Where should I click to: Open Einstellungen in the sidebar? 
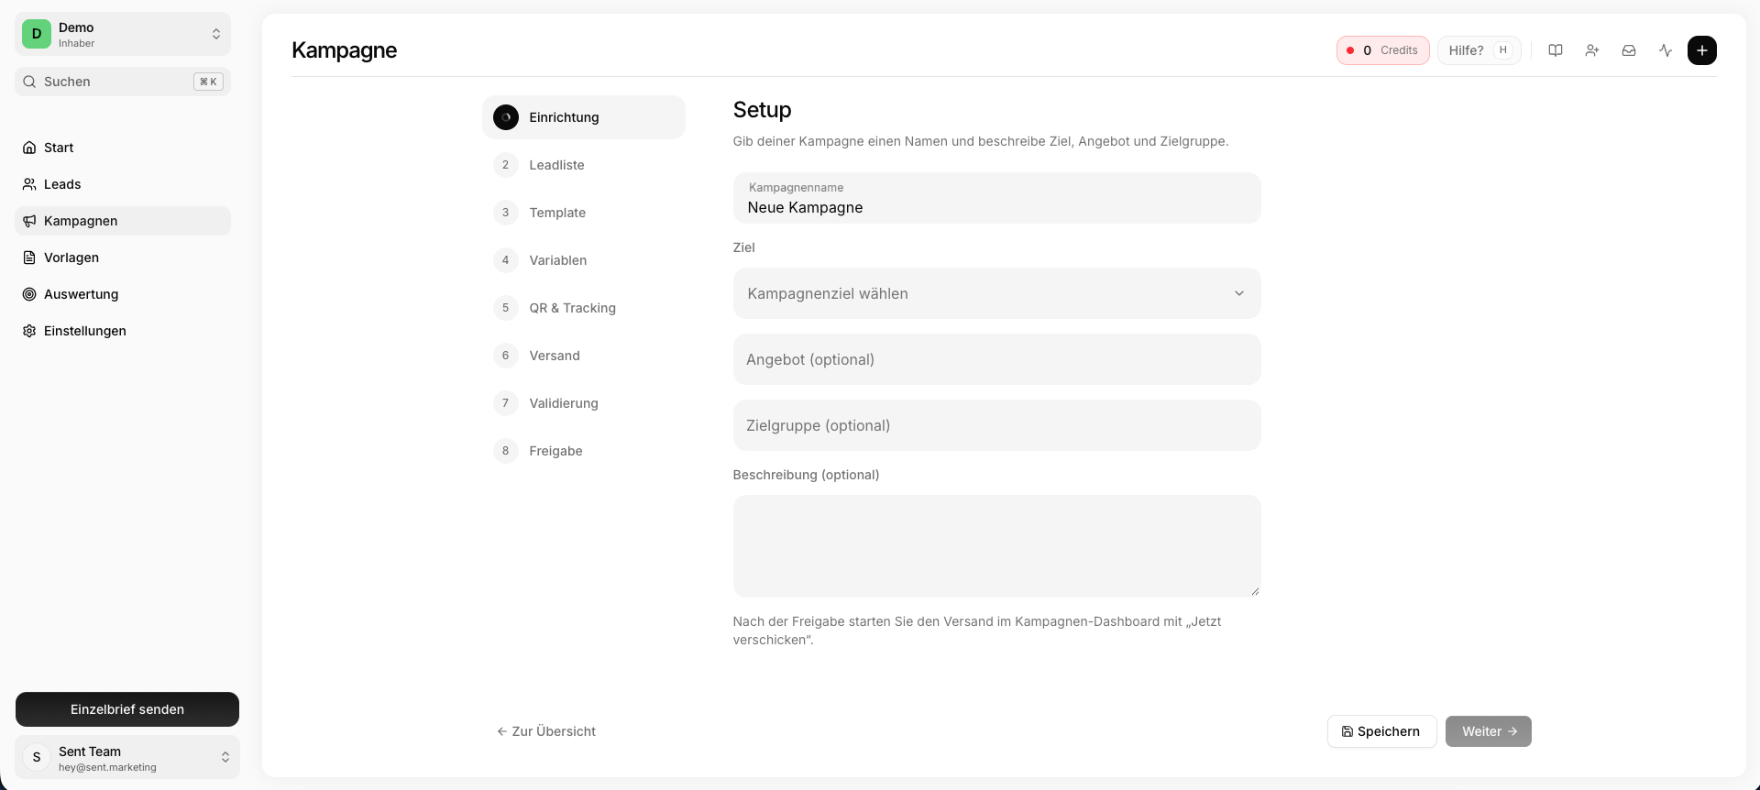click(123, 331)
